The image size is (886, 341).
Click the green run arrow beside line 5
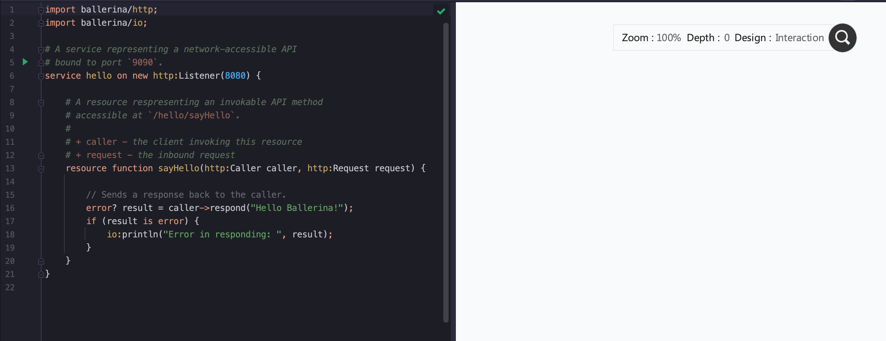click(25, 62)
